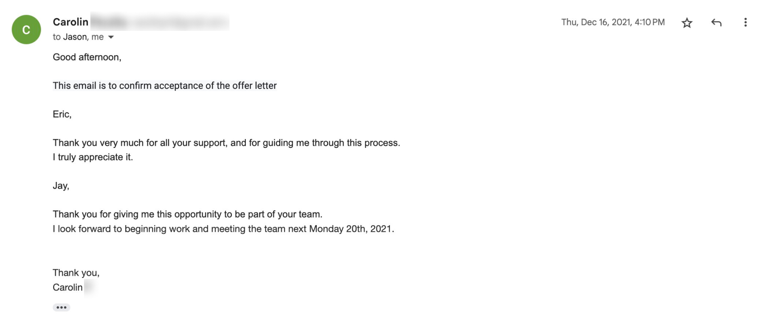Star this email message
Image resolution: width=761 pixels, height=319 pixels.
687,23
